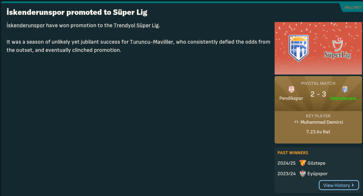Click the Eyüpspor club badge
The width and height of the screenshot is (363, 196).
[x=302, y=174]
